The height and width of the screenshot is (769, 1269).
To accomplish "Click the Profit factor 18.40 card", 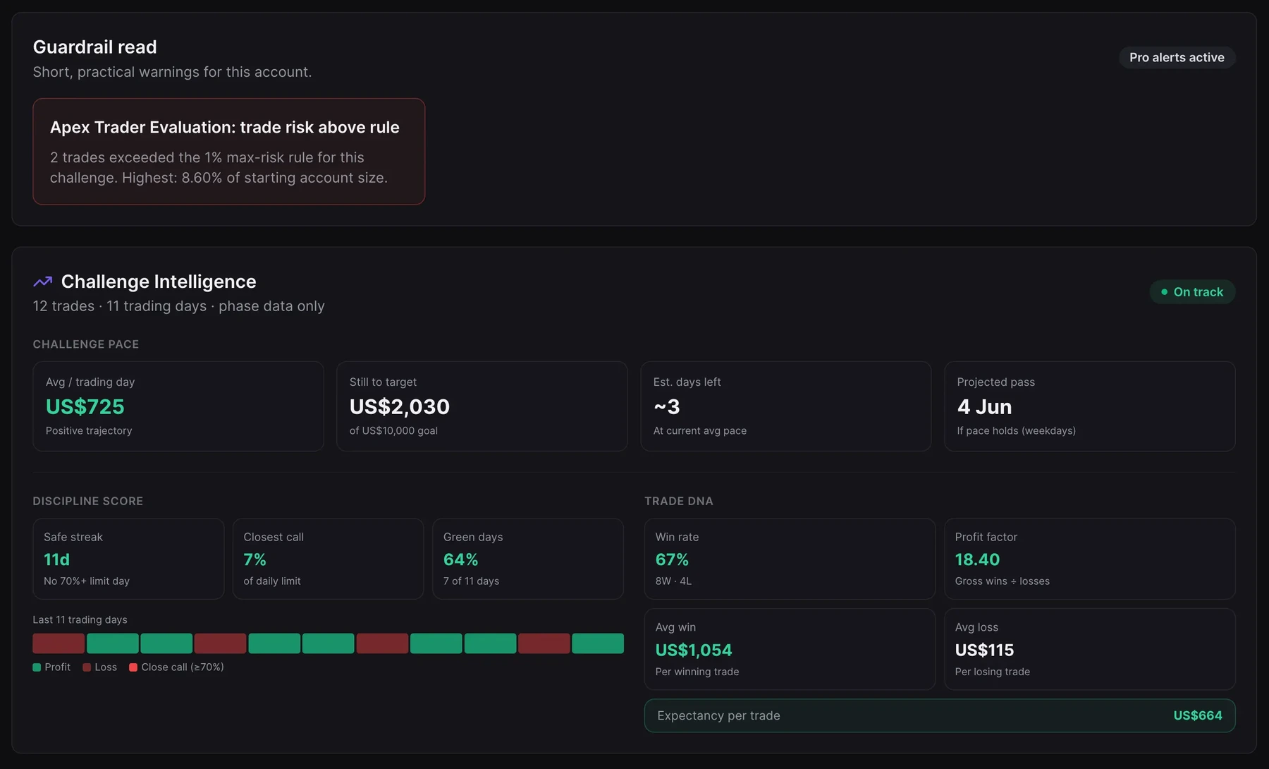I will pyautogui.click(x=1090, y=559).
